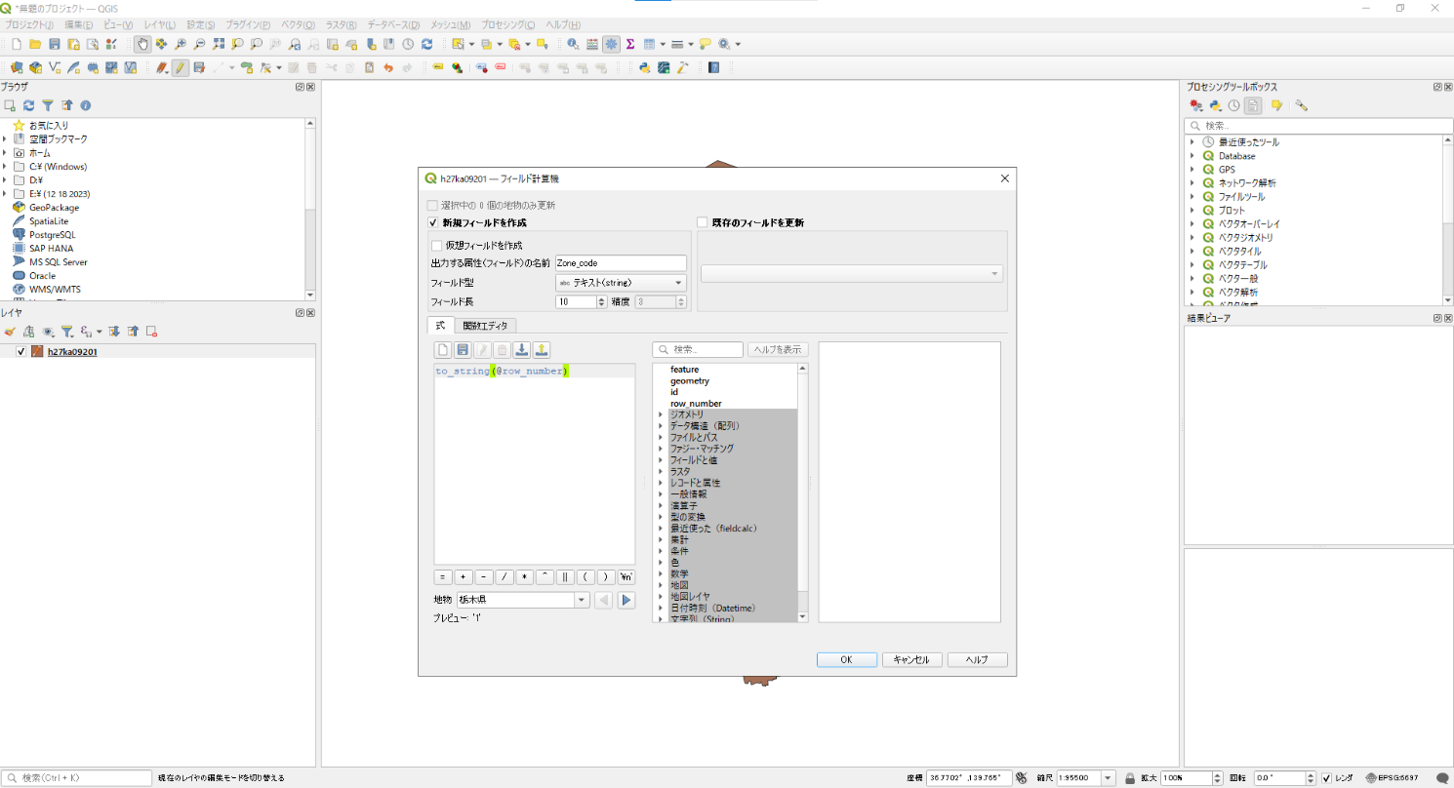Click the import expressions icon
This screenshot has height=788, width=1454.
(x=522, y=350)
